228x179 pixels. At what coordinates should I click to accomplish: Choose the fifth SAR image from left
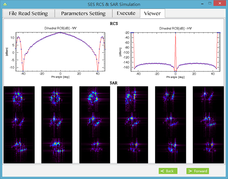point(170,124)
